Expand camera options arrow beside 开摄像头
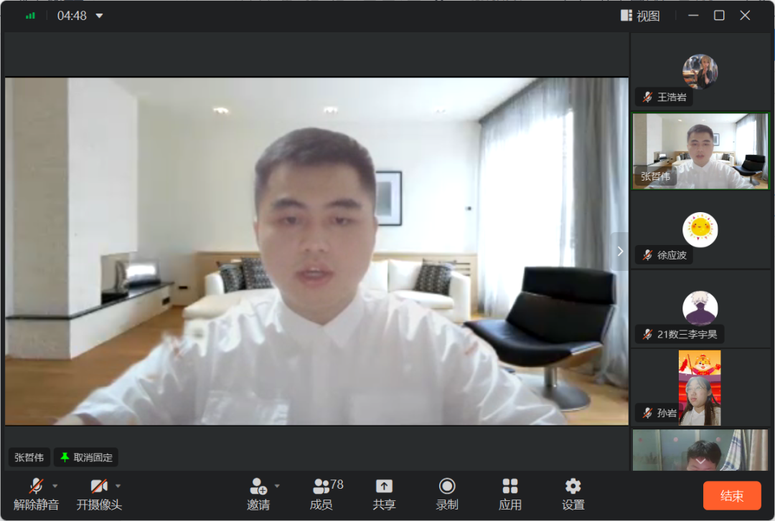775x521 pixels. pyautogui.click(x=118, y=486)
